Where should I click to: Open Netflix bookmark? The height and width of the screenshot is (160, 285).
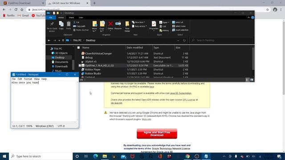pos(9,16)
